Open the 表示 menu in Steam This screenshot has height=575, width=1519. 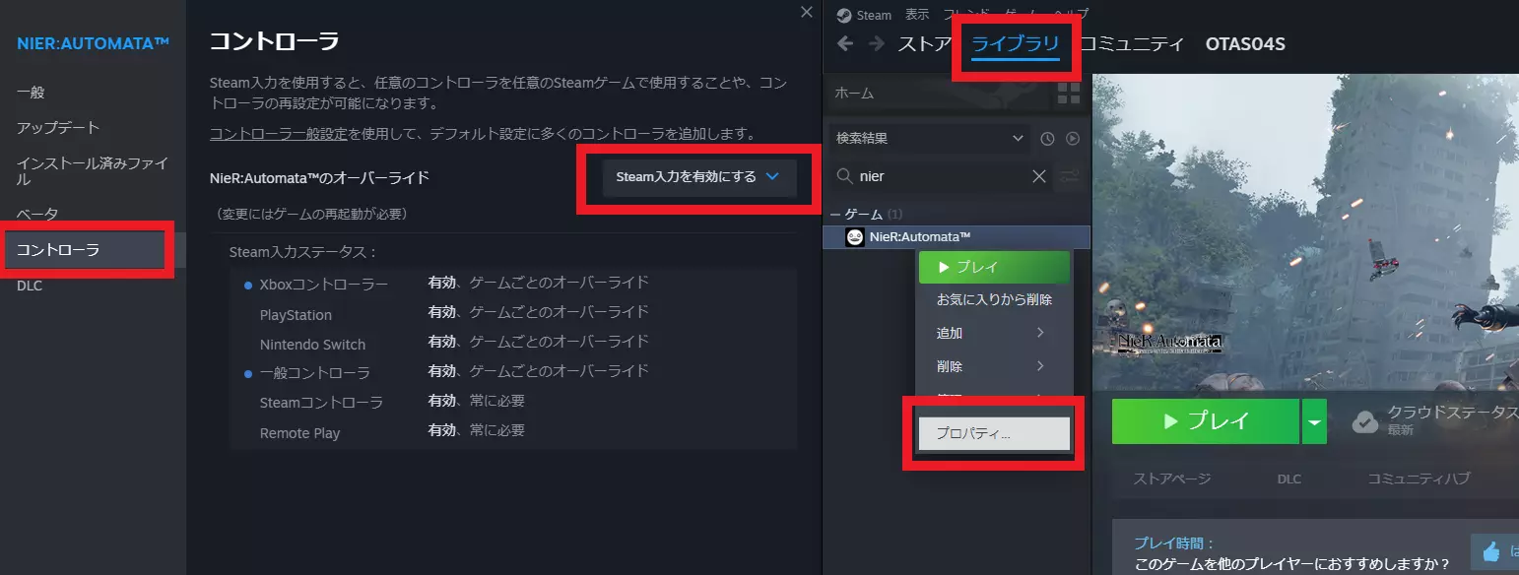click(x=917, y=15)
